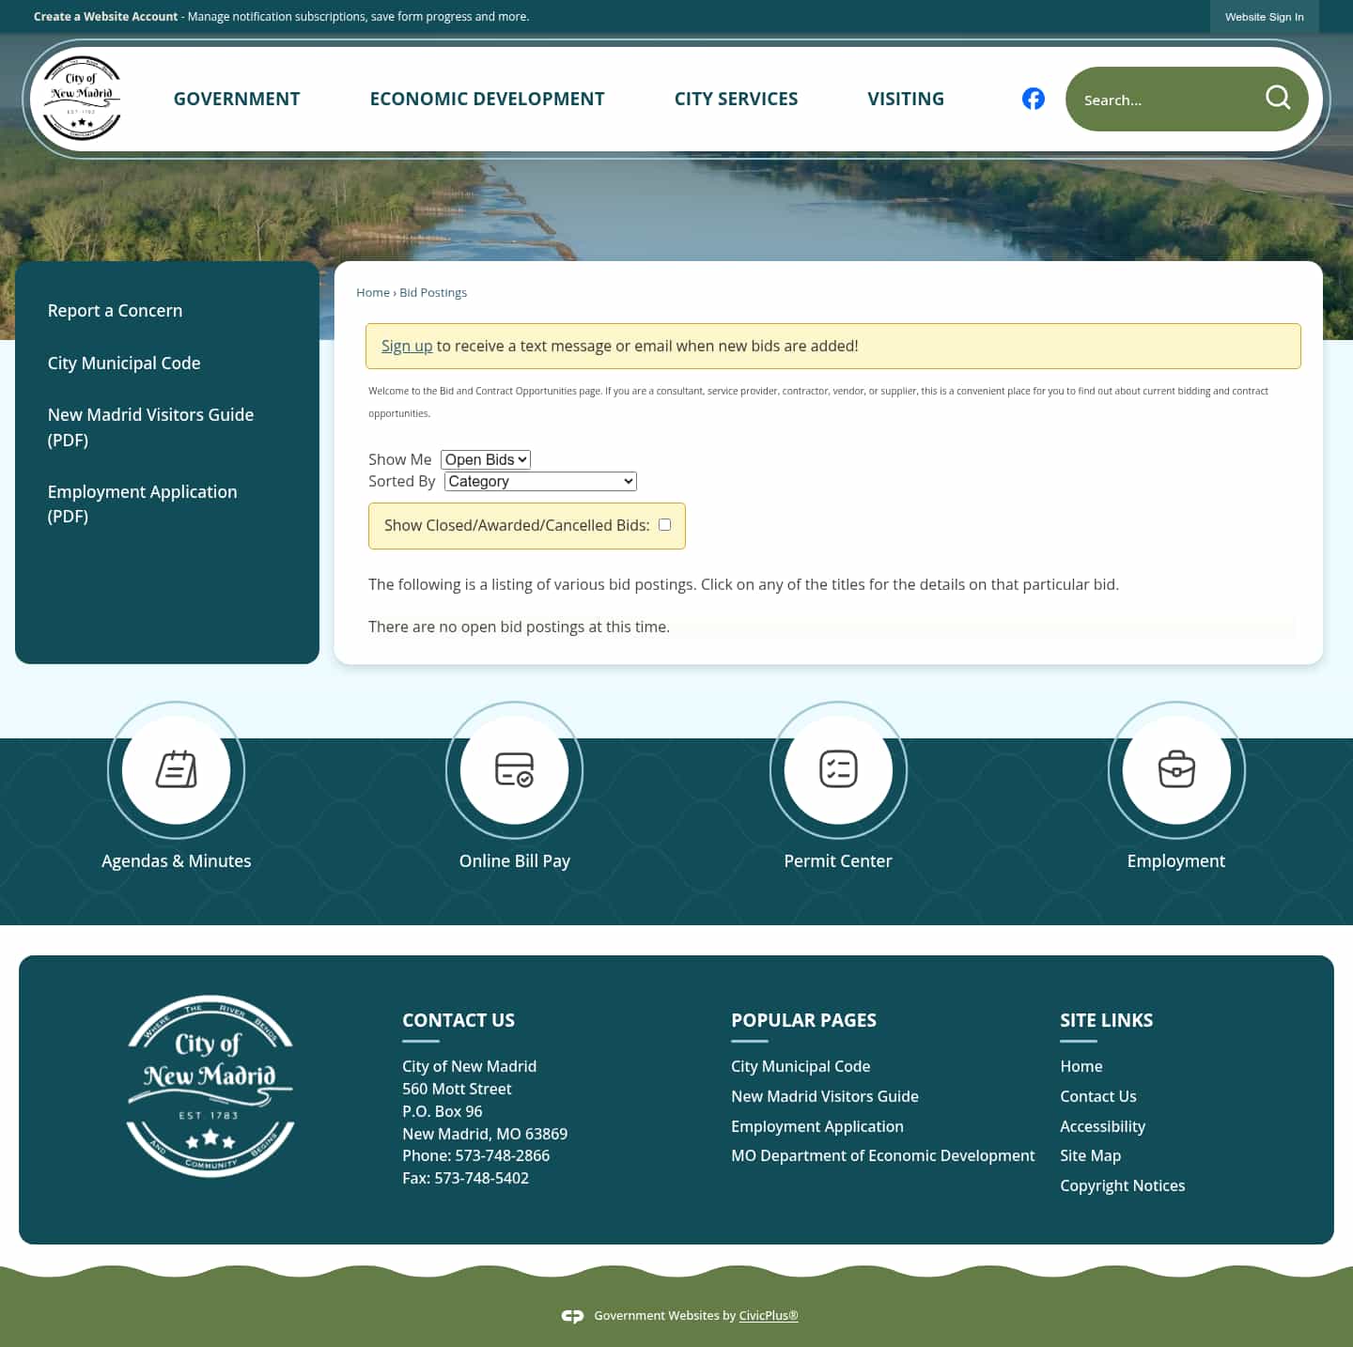Click the footer Contact Us link

(x=1098, y=1097)
